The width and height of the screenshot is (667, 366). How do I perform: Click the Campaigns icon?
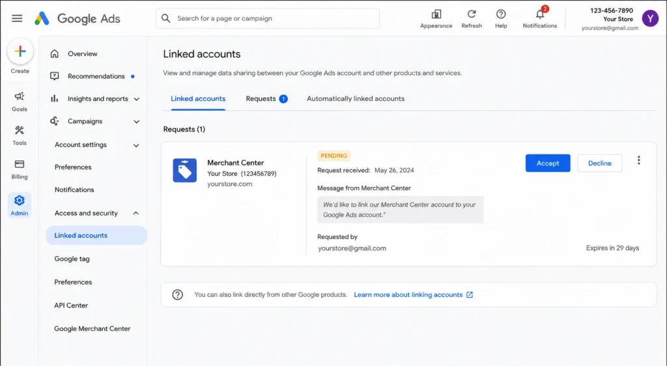click(55, 121)
